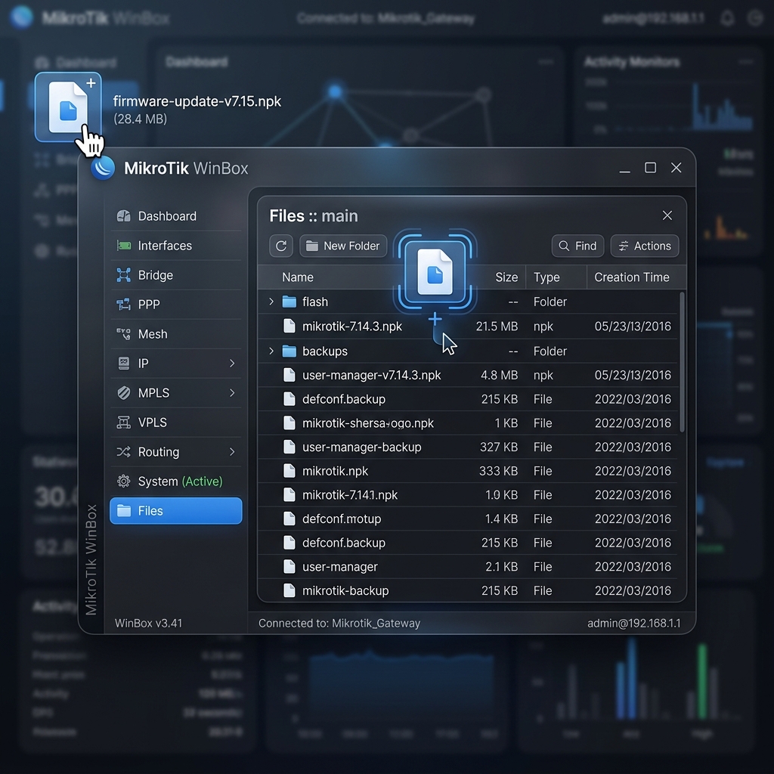
Task: Expand the MPLS submenu arrow
Action: click(232, 393)
